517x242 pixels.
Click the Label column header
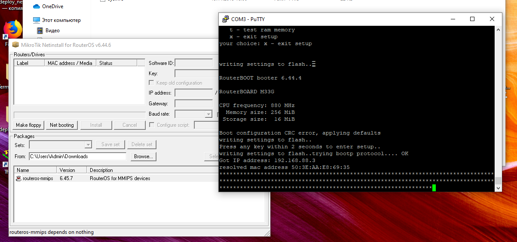(x=29, y=63)
